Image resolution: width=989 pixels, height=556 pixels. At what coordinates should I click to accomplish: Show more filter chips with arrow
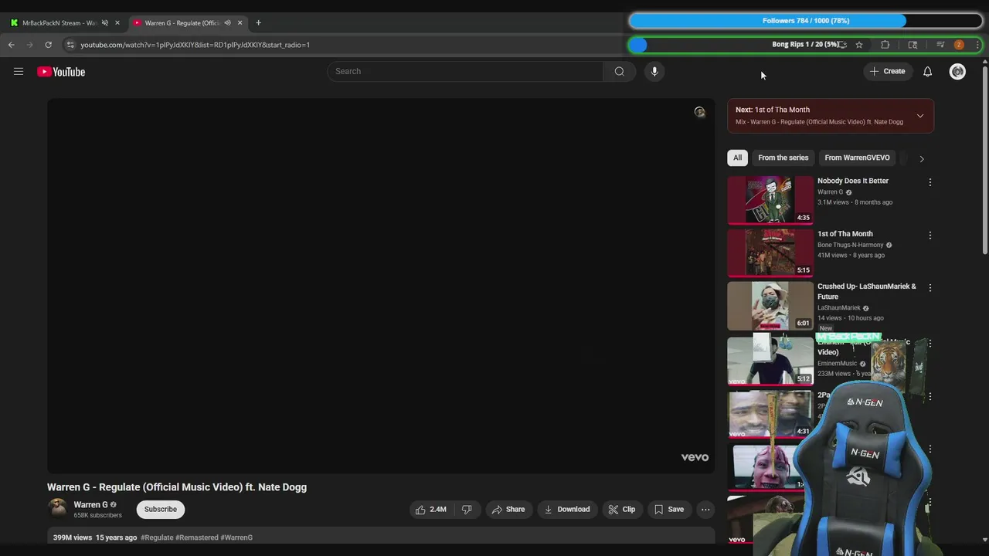921,158
